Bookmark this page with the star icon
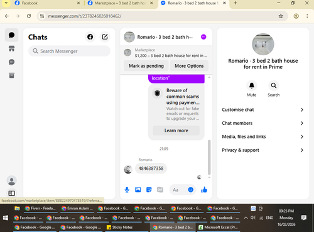The width and height of the screenshot is (314, 232). point(281,16)
